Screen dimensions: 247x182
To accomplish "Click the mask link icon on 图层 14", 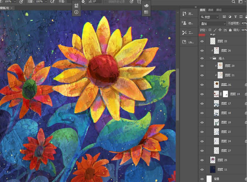I will pyautogui.click(x=221, y=94).
